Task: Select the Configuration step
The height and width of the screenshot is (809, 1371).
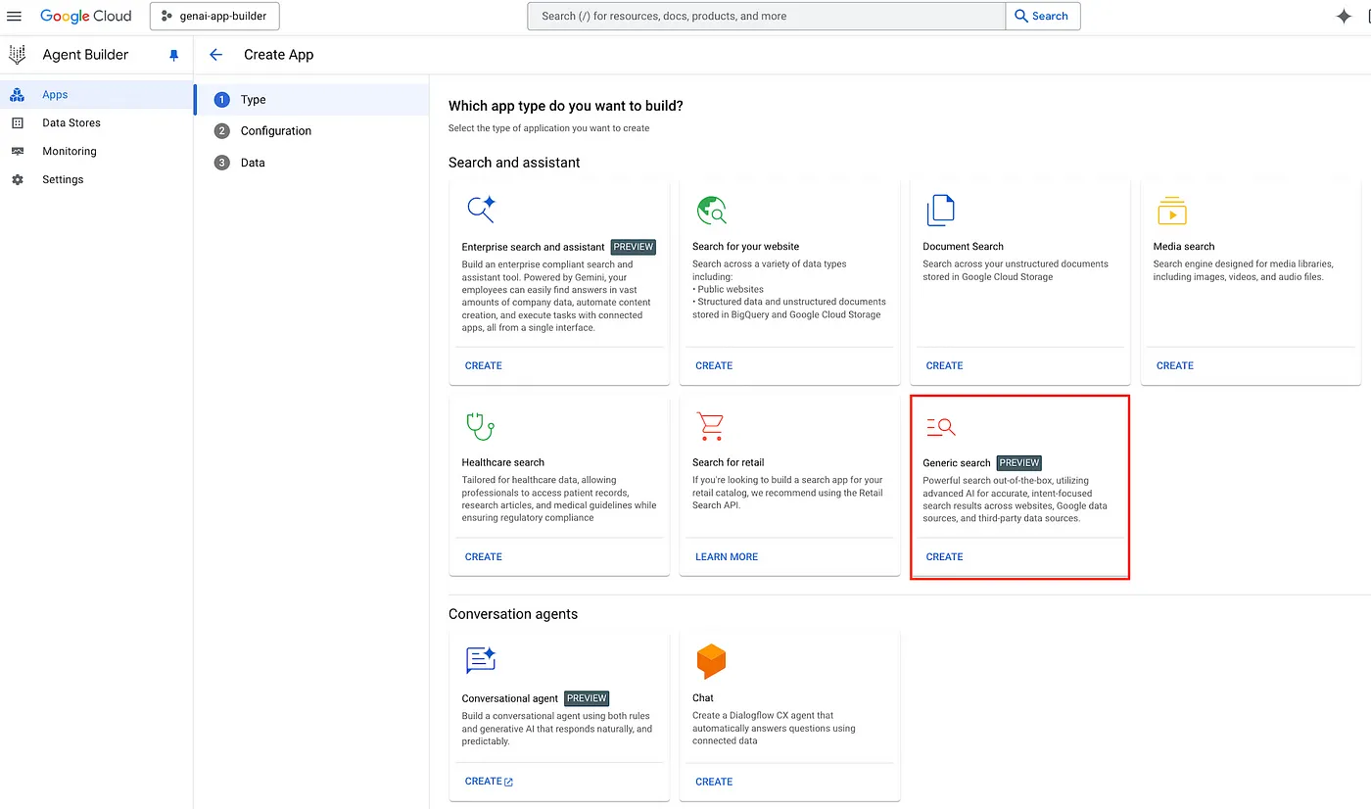Action: point(275,131)
